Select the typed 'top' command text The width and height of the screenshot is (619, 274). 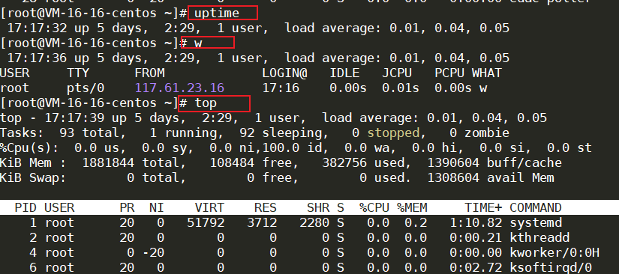[x=206, y=103]
